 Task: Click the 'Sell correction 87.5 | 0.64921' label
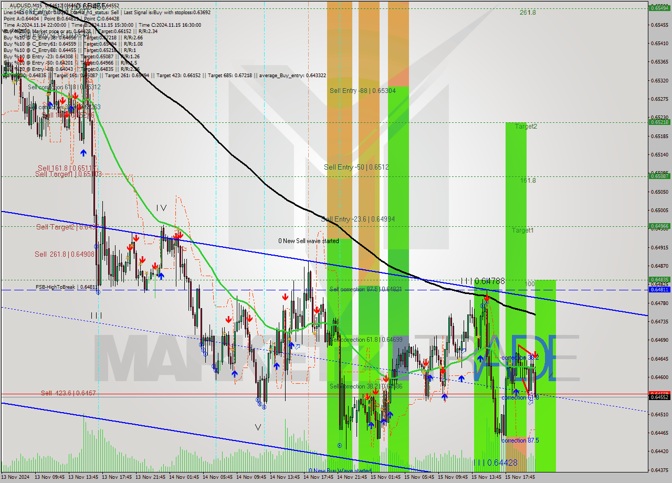tap(365, 289)
